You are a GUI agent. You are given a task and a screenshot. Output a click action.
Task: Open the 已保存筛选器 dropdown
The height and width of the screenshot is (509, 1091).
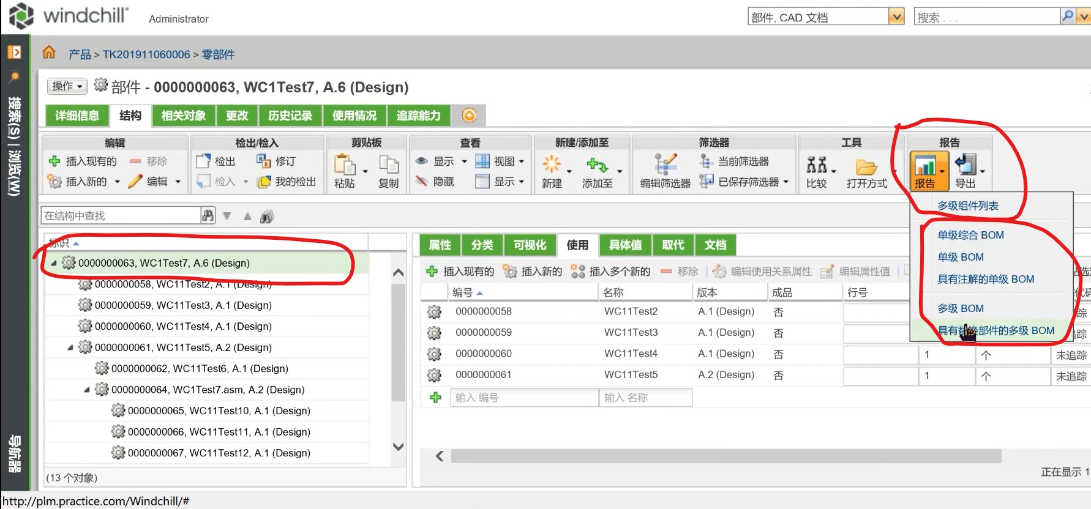tap(785, 182)
